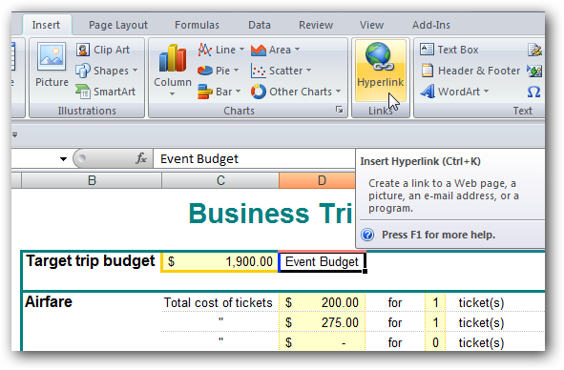Screen dimensions: 564x370
Task: Switch to the View tab
Action: pyautogui.click(x=371, y=25)
